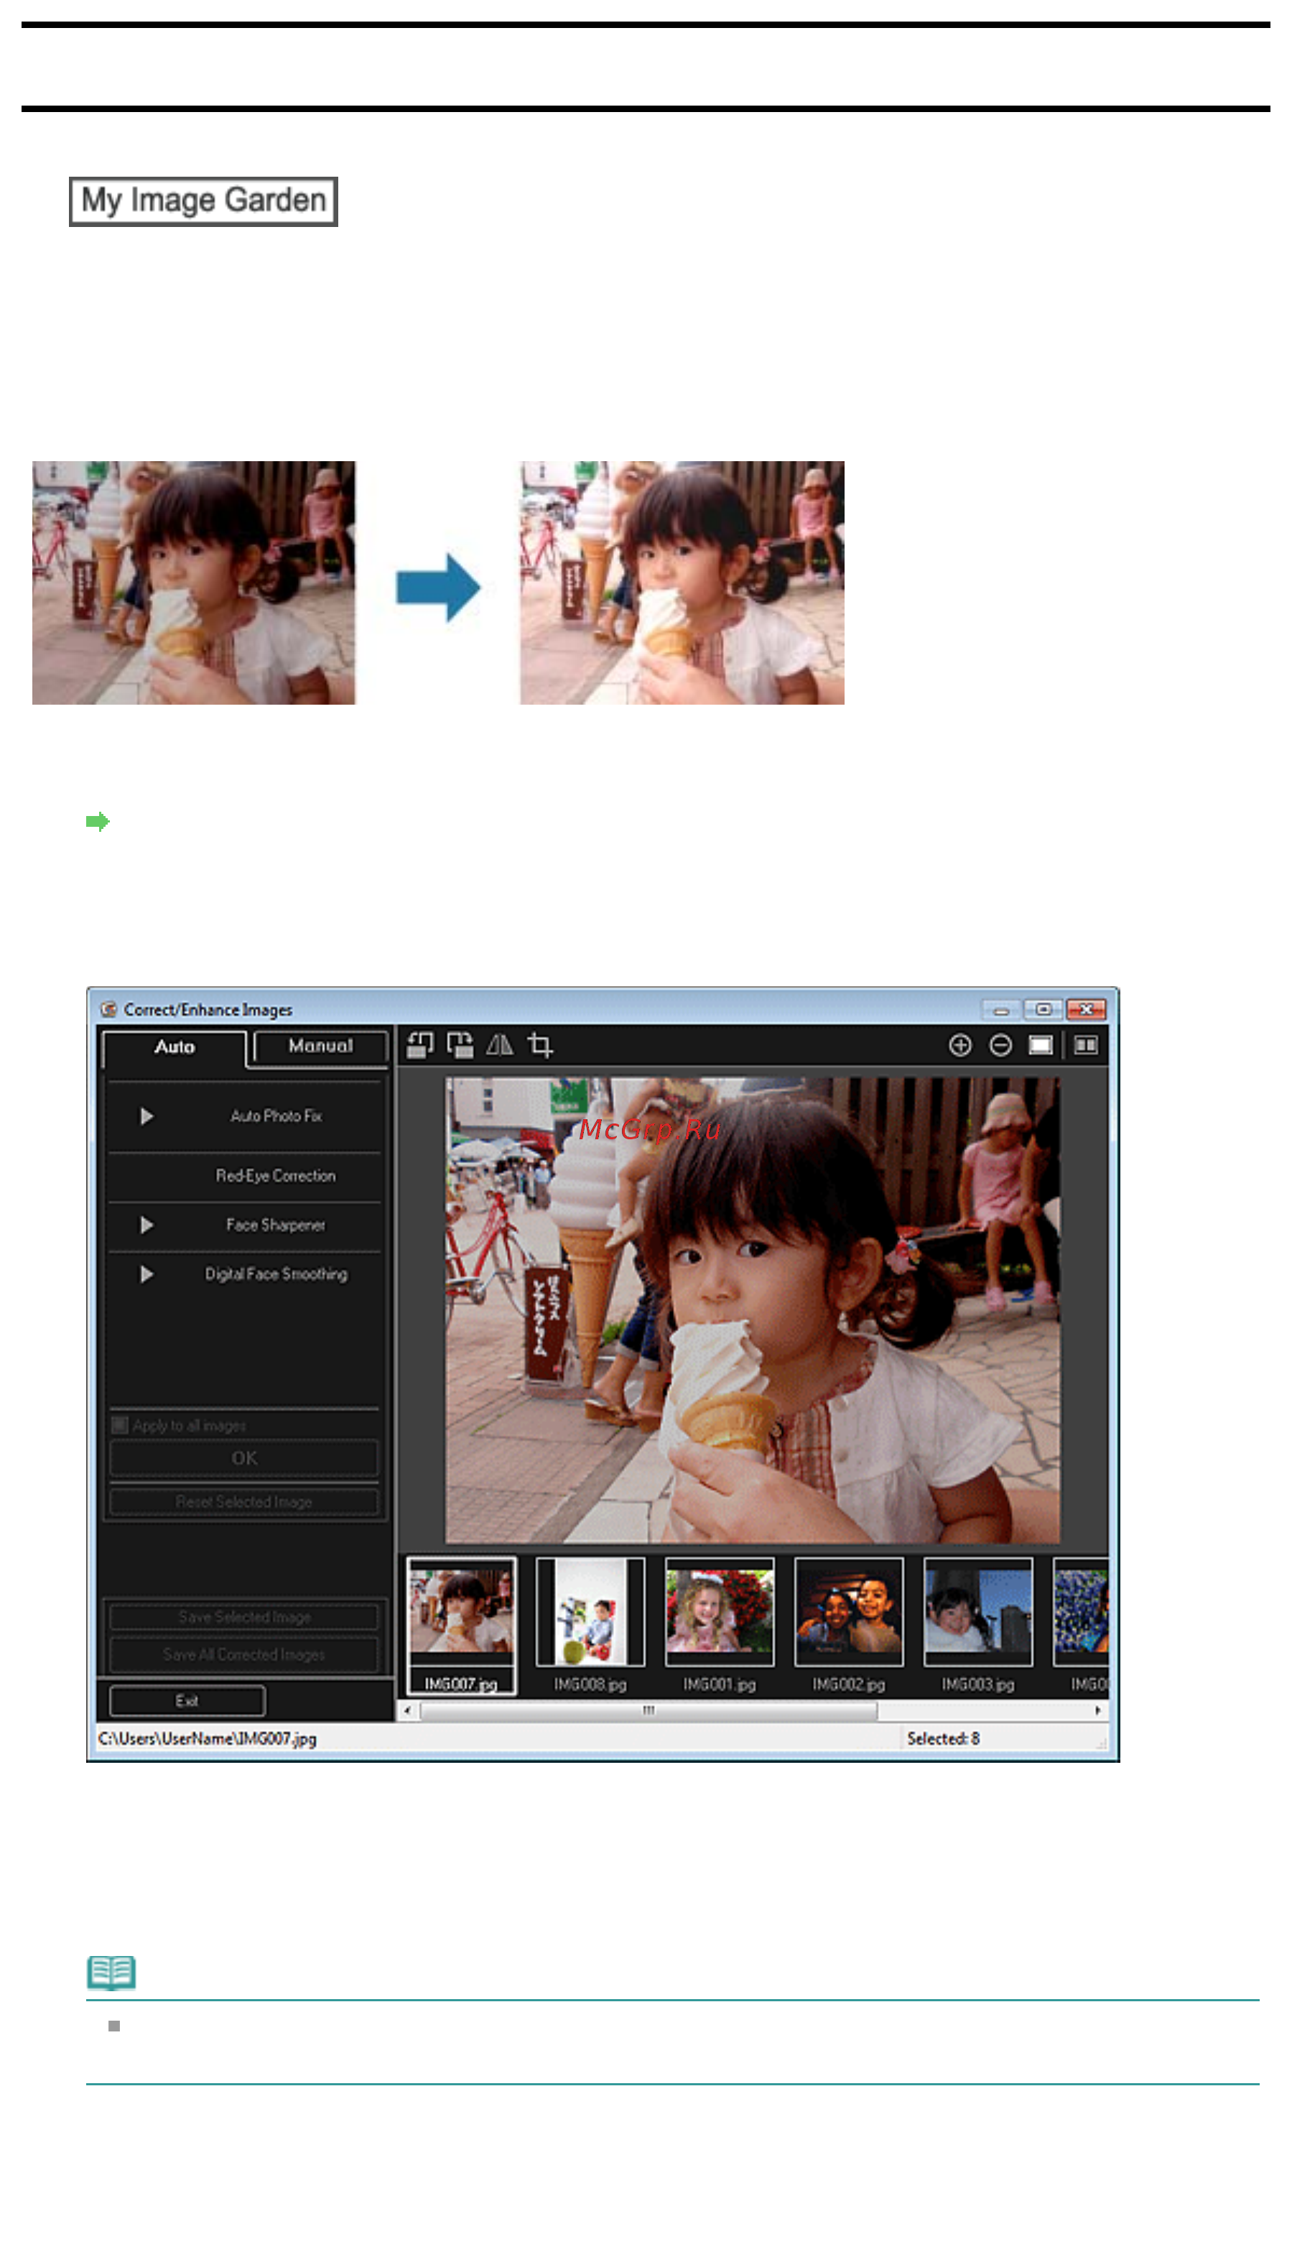Click the zoom out (minus) icon
Viewport: 1292px width, 2257px height.
[1000, 1044]
